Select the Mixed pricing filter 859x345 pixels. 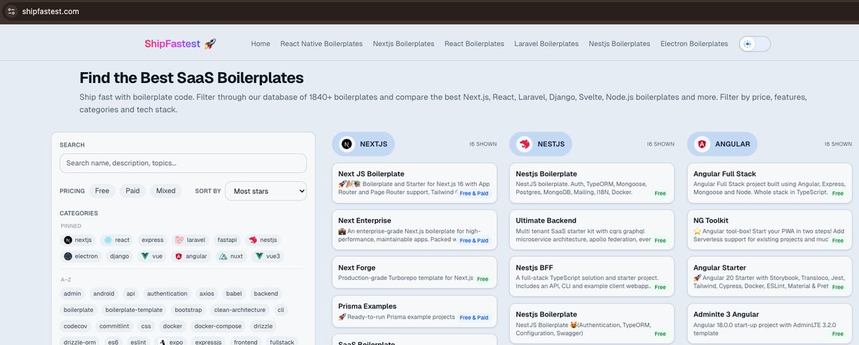point(166,191)
